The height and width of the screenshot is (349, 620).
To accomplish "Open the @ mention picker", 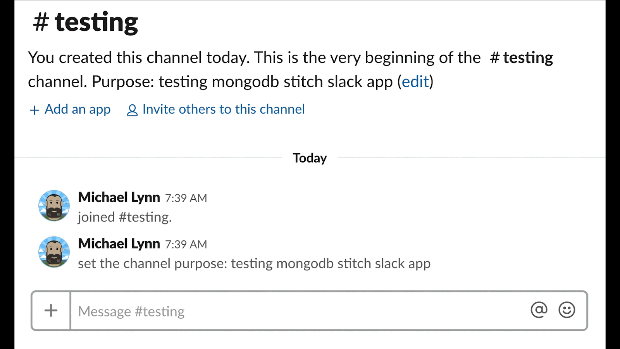I will 539,310.
